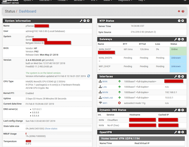Add a new widget with the plus icon
Viewport: 189px width, 147px height.
(x=179, y=11)
